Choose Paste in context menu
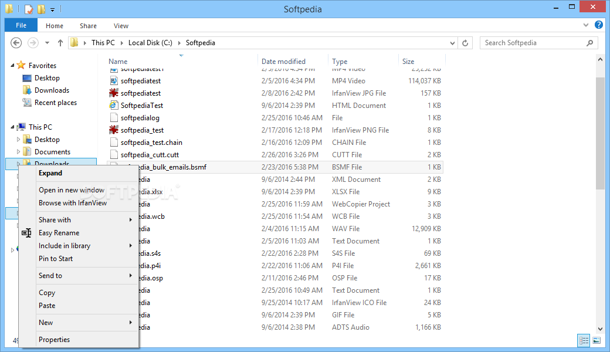The image size is (610, 352). click(x=79, y=306)
